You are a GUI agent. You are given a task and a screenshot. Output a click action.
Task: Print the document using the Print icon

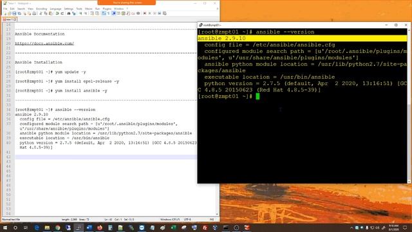pos(34,14)
